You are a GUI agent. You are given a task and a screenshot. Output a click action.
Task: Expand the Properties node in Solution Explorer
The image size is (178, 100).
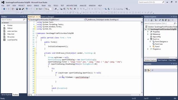click(148, 32)
